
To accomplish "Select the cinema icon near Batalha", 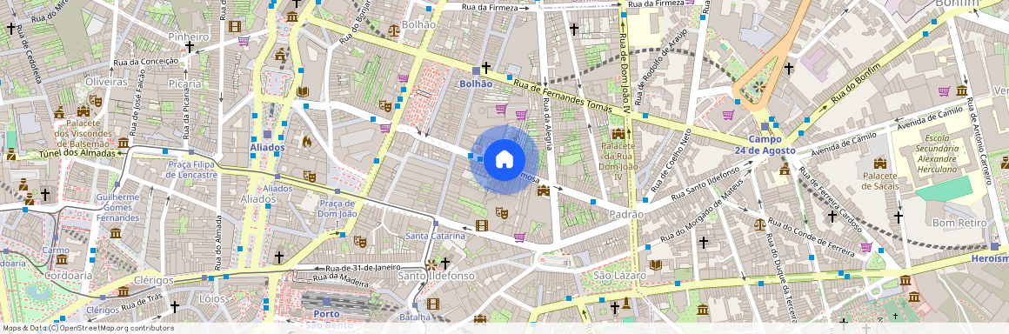I will point(432,304).
